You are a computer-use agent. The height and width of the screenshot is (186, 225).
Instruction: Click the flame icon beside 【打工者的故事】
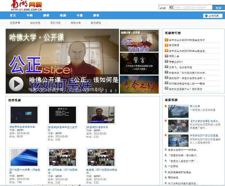point(166,121)
